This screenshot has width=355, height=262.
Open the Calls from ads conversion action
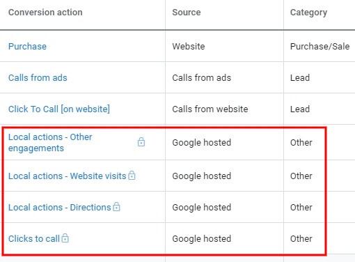(38, 77)
